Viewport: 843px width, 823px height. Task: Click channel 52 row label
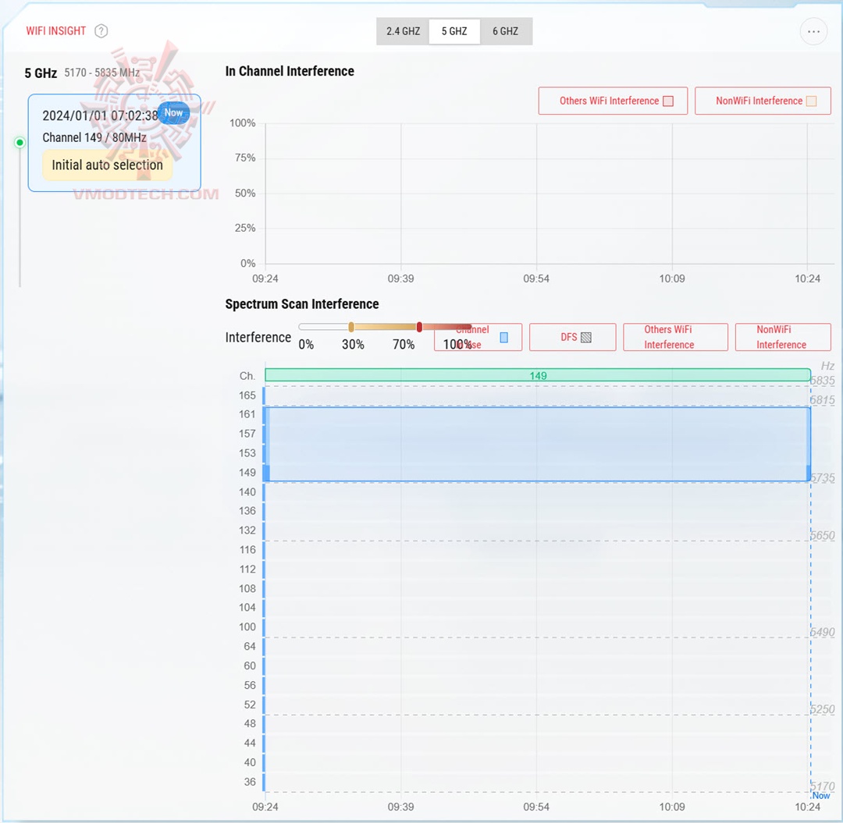pos(250,704)
